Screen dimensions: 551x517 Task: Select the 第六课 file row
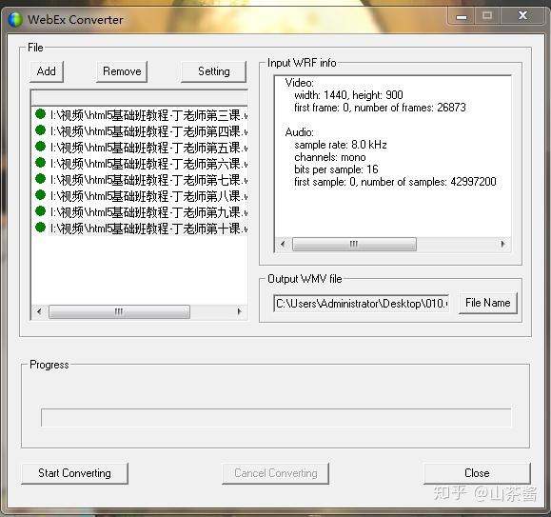(140, 164)
